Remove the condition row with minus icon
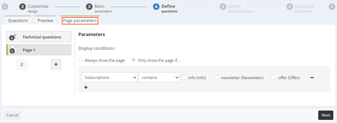The height and width of the screenshot is (123, 337). (312, 77)
